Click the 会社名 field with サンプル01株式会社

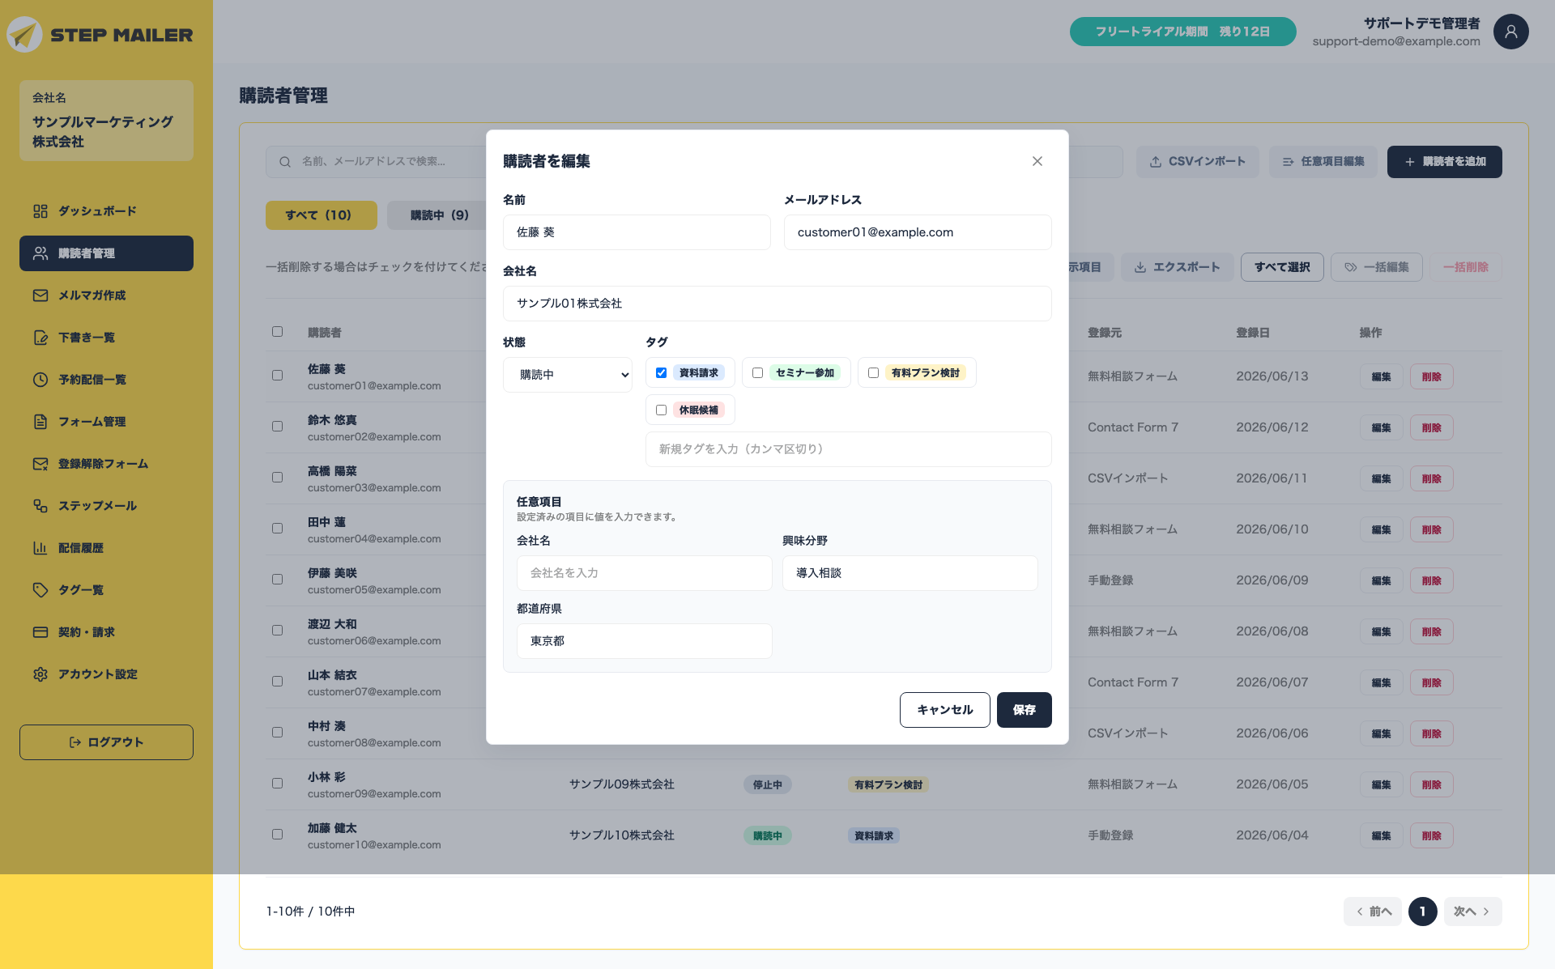777,304
